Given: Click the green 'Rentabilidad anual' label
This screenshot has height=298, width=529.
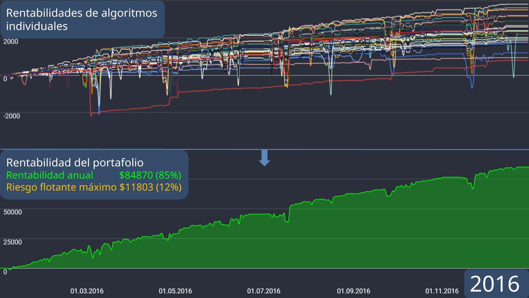Looking at the screenshot, I should point(50,175).
